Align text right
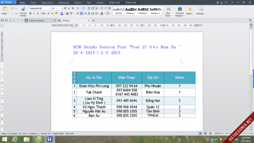 [x=85, y=13]
